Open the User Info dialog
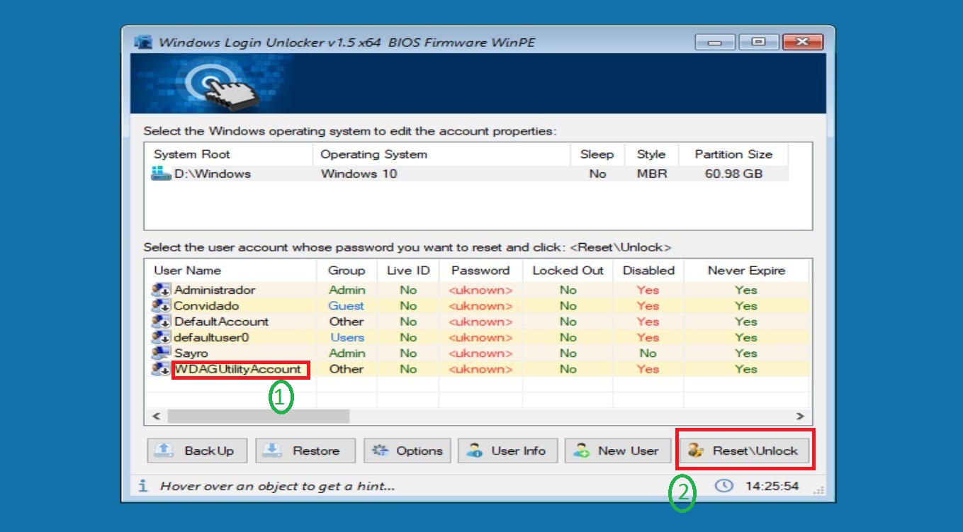Screen dimensions: 963x532 point(508,450)
